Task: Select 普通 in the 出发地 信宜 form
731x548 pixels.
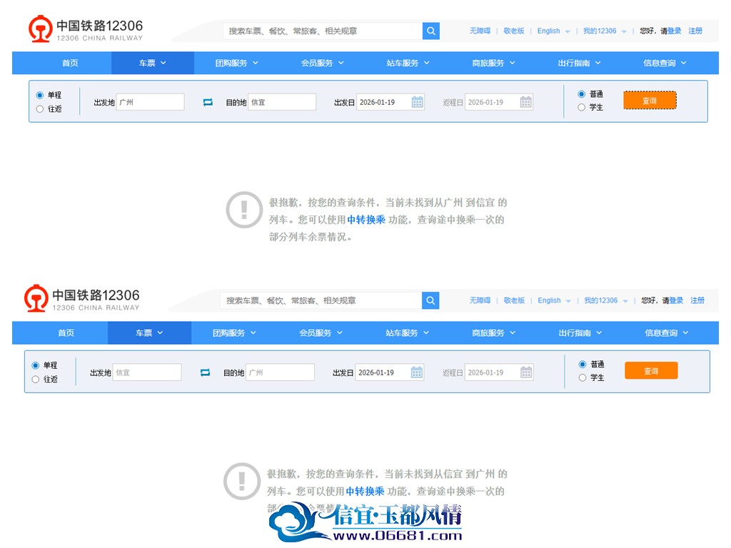Action: click(x=583, y=365)
